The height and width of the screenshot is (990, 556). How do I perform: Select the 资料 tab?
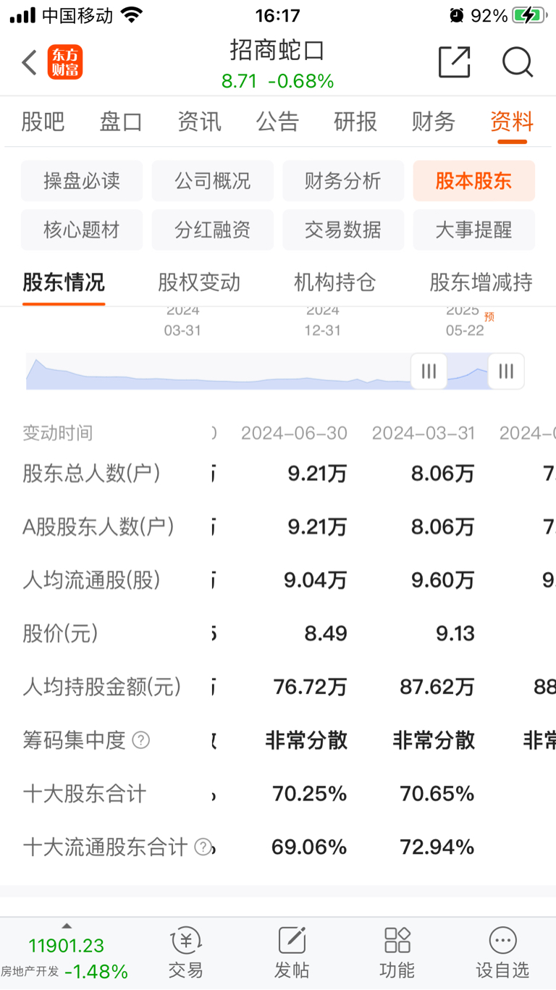pyautogui.click(x=512, y=121)
